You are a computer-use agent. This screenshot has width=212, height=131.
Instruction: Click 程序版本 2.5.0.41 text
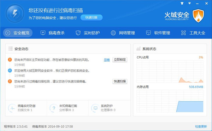pyautogui.click(x=16, y=126)
